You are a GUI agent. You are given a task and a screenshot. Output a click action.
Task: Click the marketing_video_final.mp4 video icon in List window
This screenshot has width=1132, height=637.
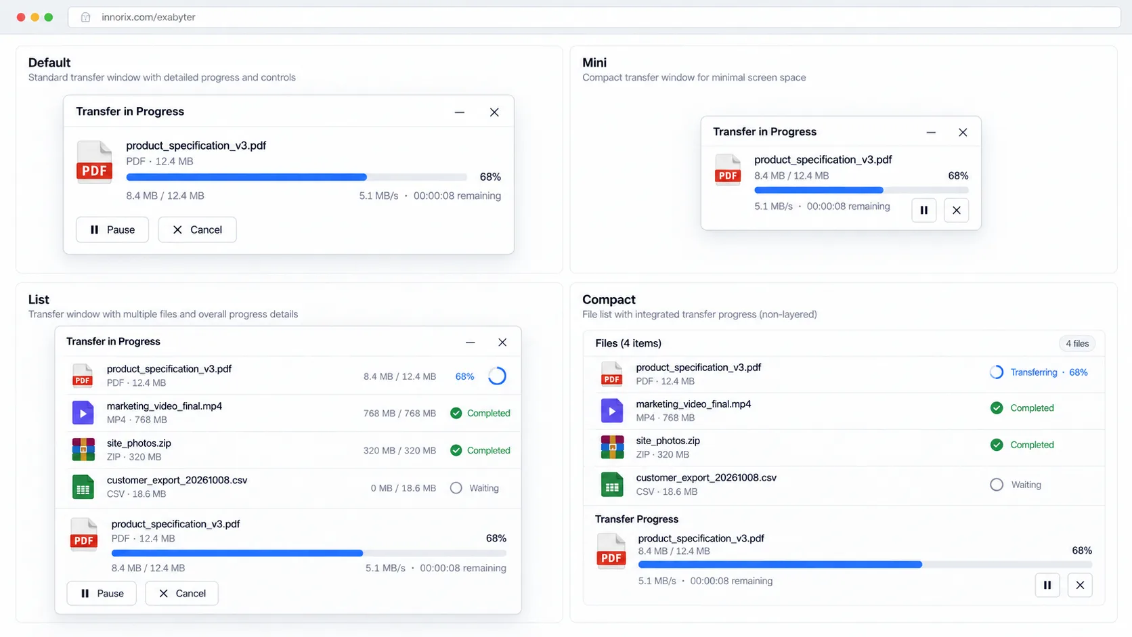[83, 412]
